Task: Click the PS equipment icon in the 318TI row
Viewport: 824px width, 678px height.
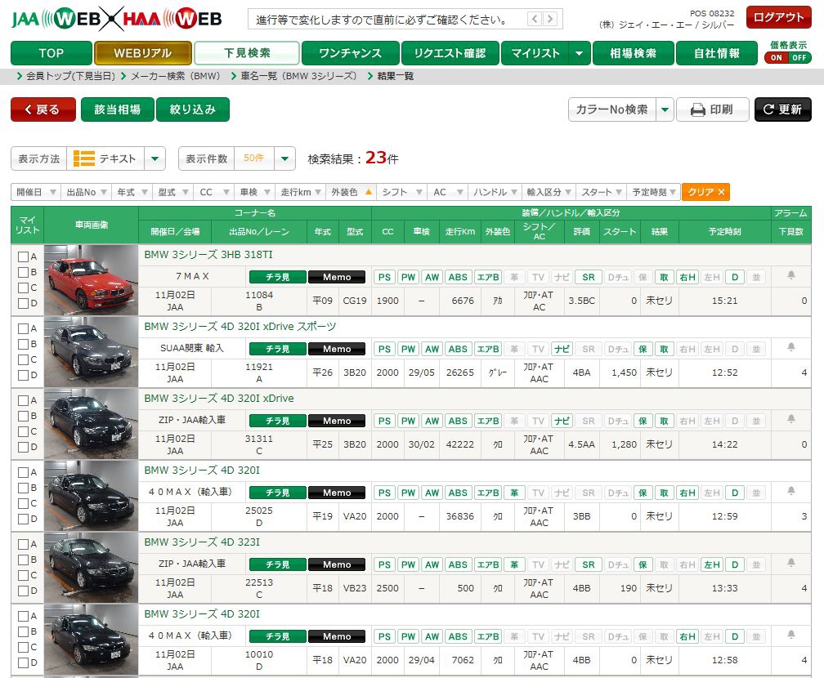Action: [385, 277]
